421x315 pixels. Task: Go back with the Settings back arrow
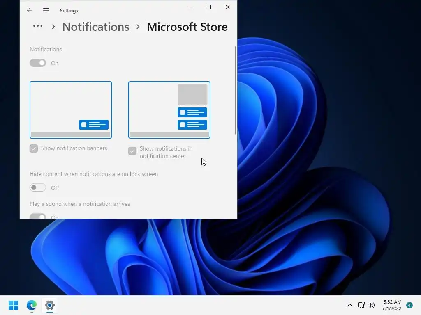click(30, 10)
